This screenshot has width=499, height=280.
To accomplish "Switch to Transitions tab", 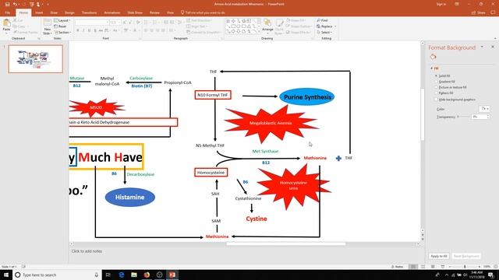I will pos(89,12).
